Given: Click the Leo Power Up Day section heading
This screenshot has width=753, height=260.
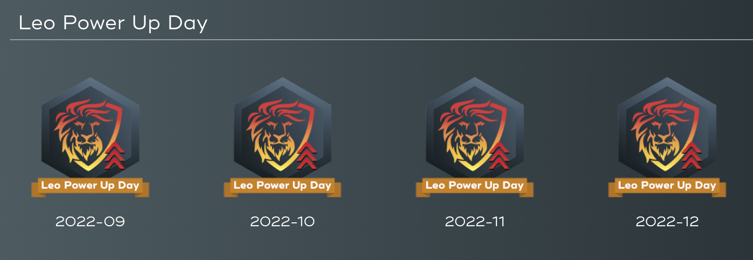Looking at the screenshot, I should 113,23.
